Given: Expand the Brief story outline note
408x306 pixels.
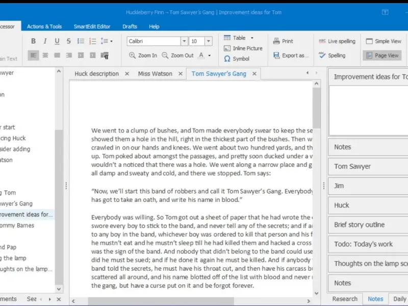Looking at the screenshot, I should tap(368, 225).
